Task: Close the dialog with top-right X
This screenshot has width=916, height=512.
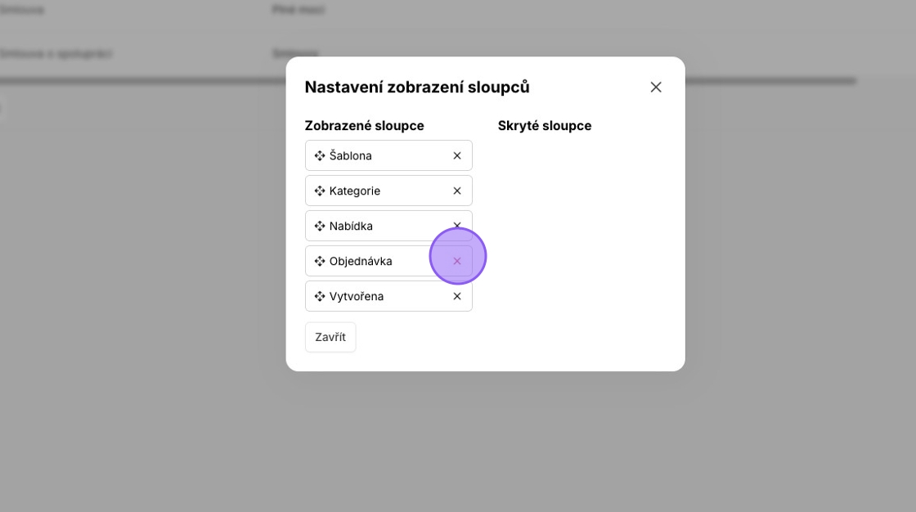Action: click(x=655, y=87)
